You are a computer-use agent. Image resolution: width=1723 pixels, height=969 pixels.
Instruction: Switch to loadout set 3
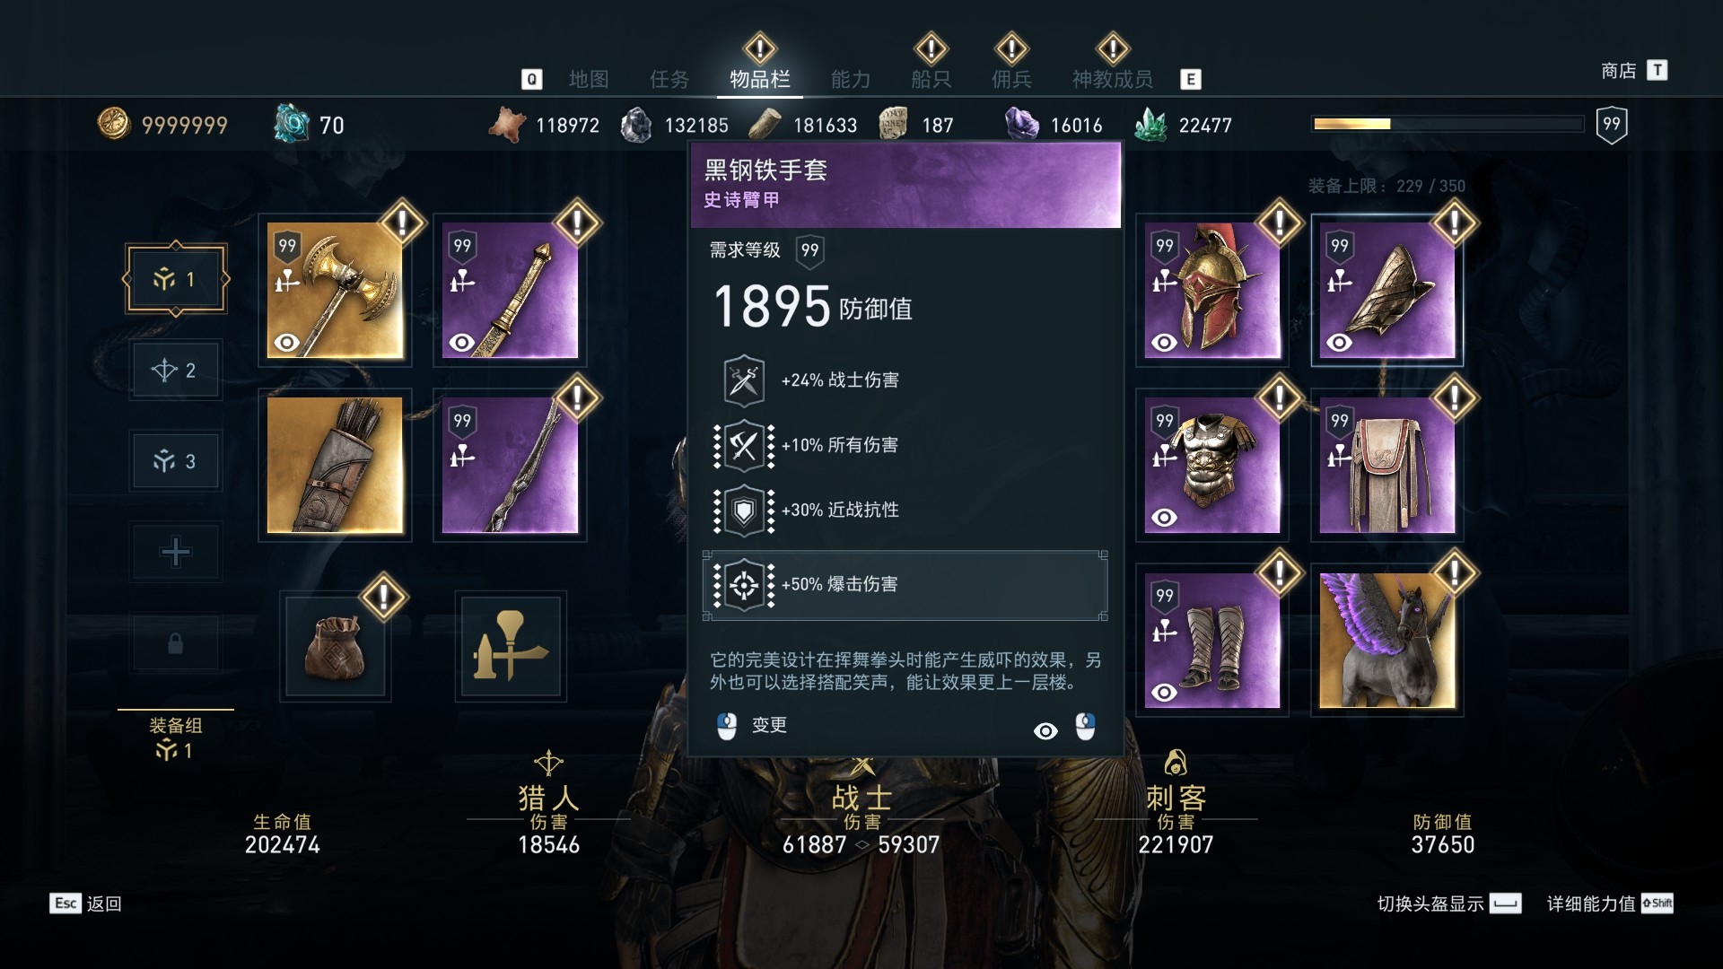pyautogui.click(x=175, y=461)
